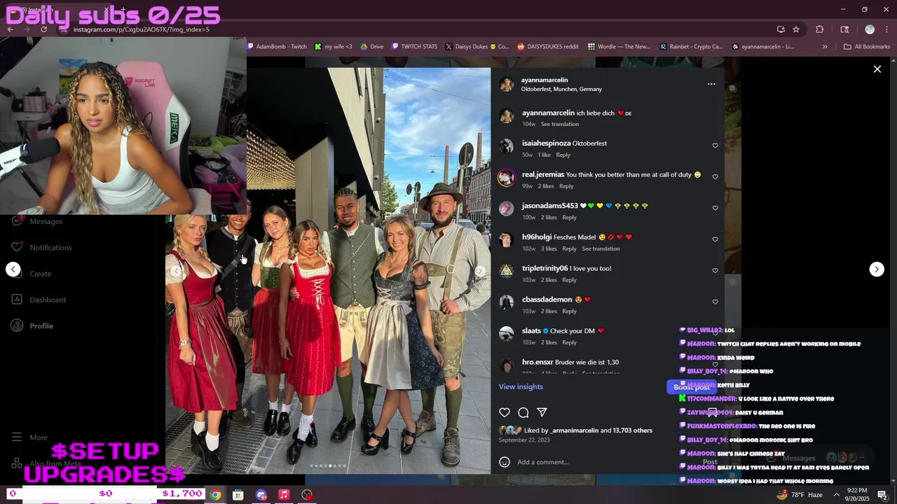
Task: Reply to real.jeremias's comment
Action: (566, 186)
